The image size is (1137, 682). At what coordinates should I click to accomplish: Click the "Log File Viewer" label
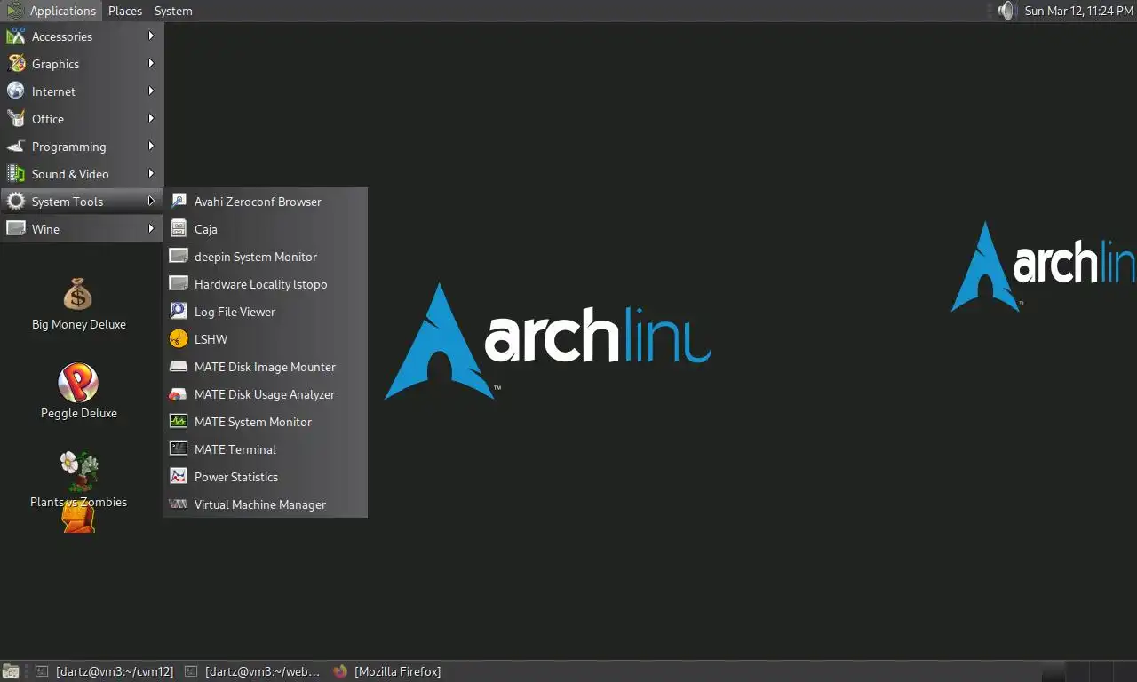(x=235, y=312)
